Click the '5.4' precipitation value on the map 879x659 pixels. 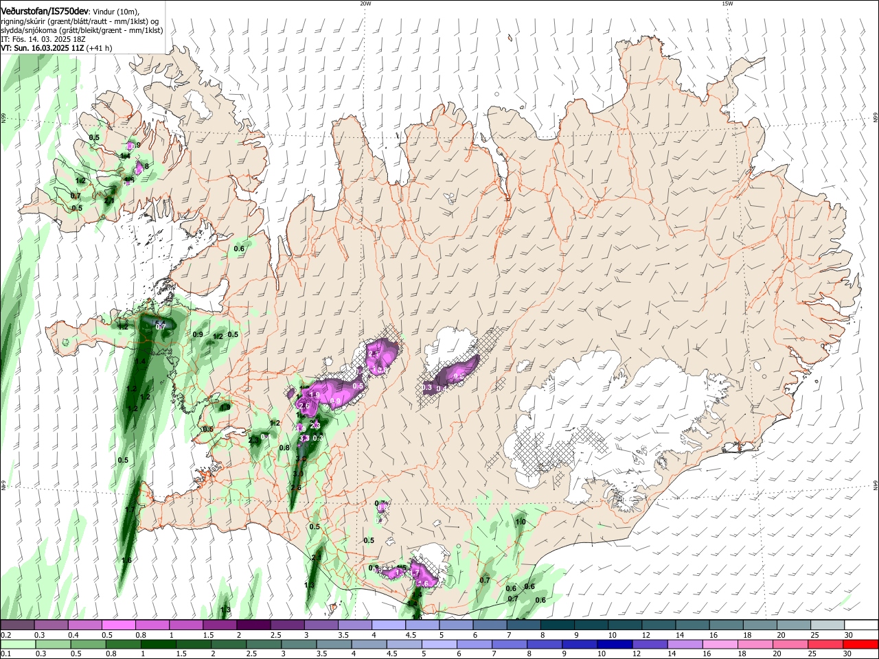160,323
